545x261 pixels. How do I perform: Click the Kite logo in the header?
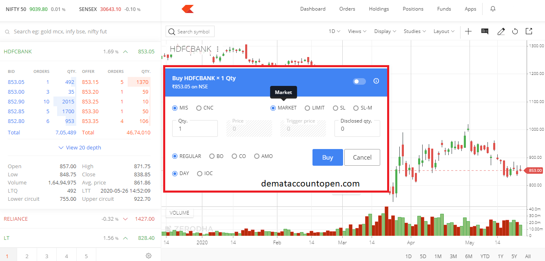(188, 9)
